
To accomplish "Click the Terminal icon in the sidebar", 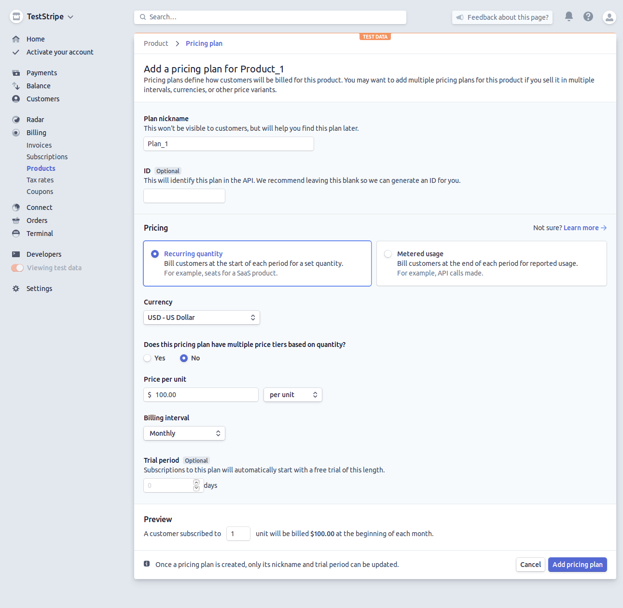I will (16, 233).
